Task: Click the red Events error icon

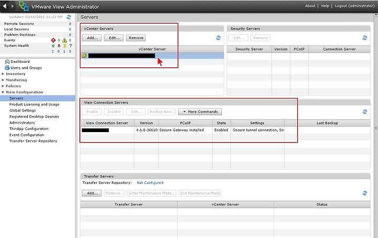Action: tap(53, 40)
